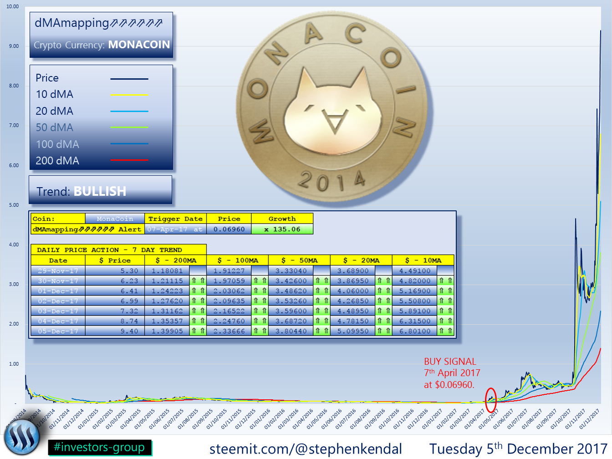Viewport: 612px width, 459px height.
Task: Click the 5.00 y-axis label
Action: (x=14, y=205)
